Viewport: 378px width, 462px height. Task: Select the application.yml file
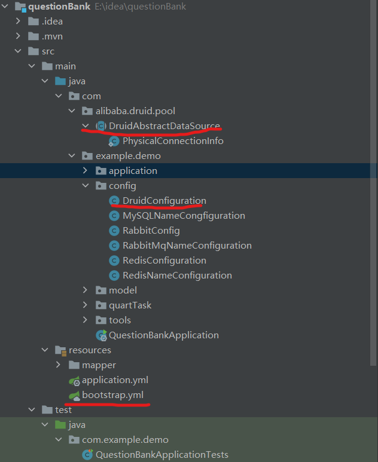[115, 380]
